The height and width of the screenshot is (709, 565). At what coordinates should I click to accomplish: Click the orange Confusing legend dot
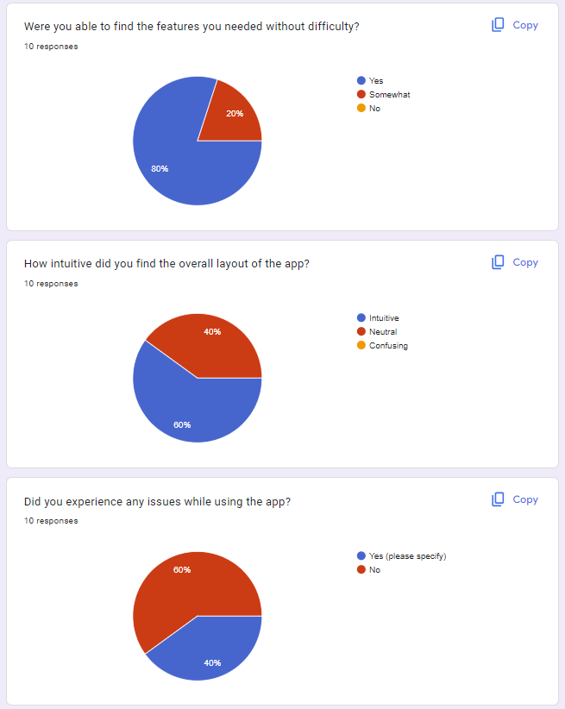[x=361, y=346]
